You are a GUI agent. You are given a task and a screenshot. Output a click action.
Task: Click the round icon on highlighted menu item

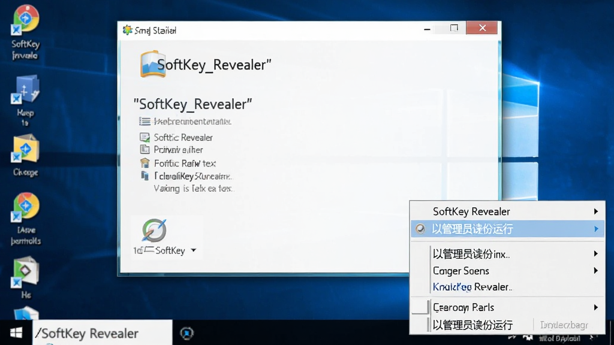tap(420, 229)
